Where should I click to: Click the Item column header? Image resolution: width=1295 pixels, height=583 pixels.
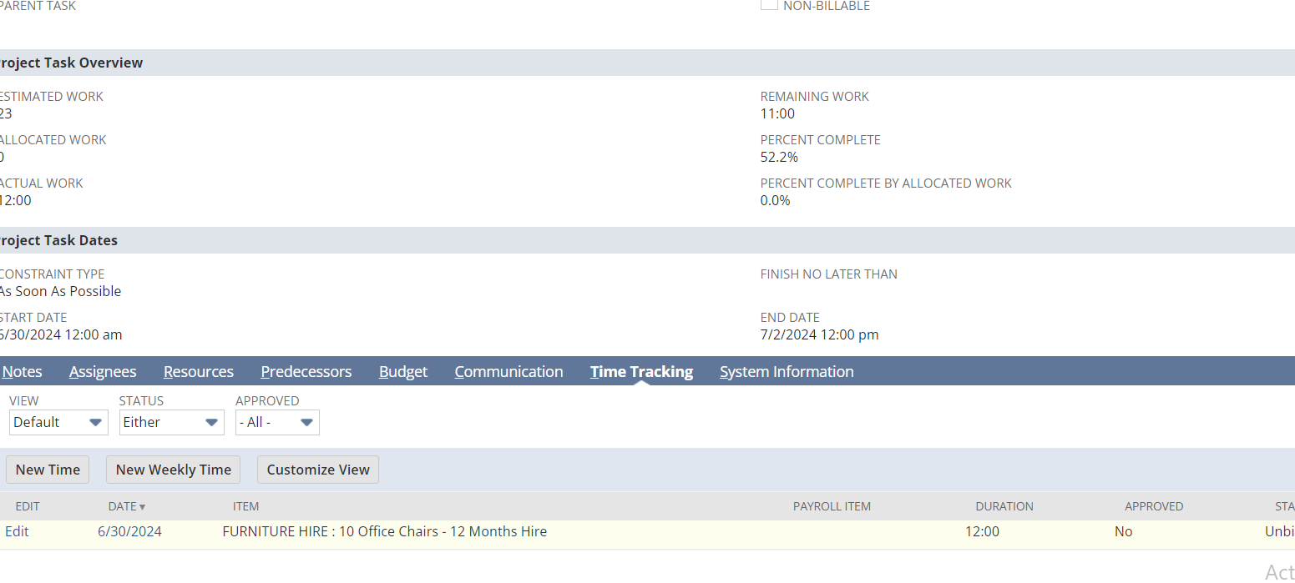tap(245, 506)
